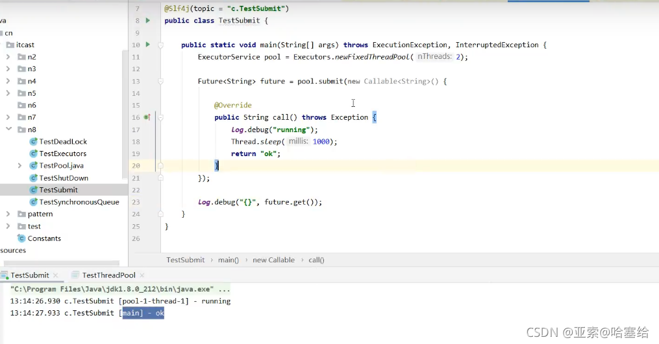Click the project tree horizontal scrollbar

tap(61, 263)
